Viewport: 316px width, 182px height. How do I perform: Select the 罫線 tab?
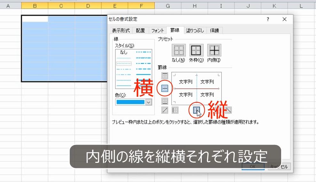[175, 30]
